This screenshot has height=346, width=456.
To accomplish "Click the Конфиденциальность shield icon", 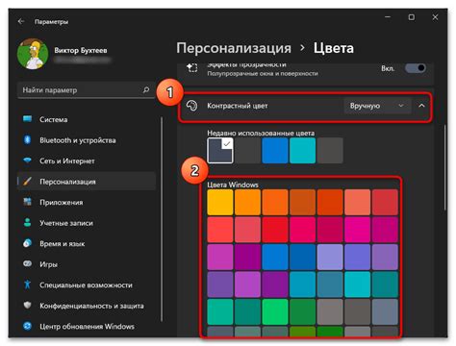I will pos(28,306).
